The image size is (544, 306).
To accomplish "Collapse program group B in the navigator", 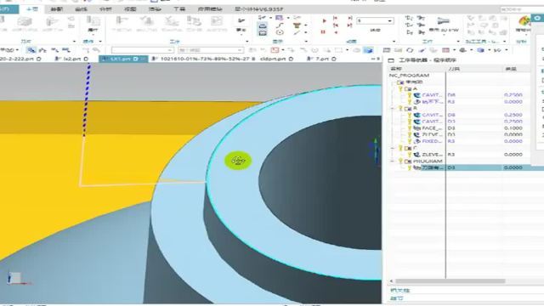I will pyautogui.click(x=393, y=109).
